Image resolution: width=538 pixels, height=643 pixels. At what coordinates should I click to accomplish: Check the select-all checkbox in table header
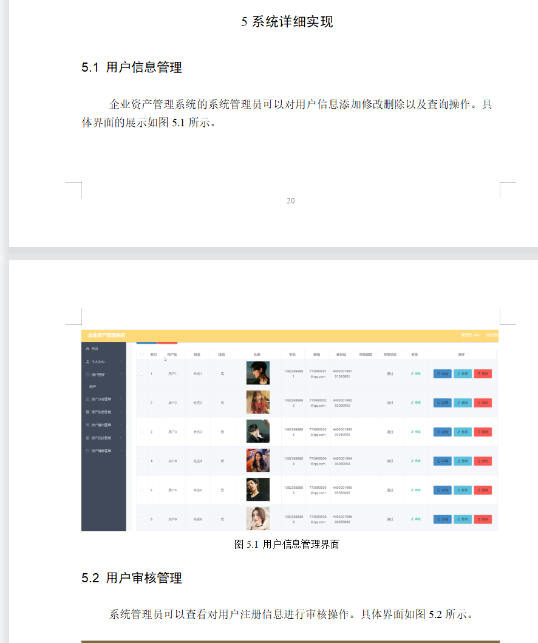tap(141, 355)
